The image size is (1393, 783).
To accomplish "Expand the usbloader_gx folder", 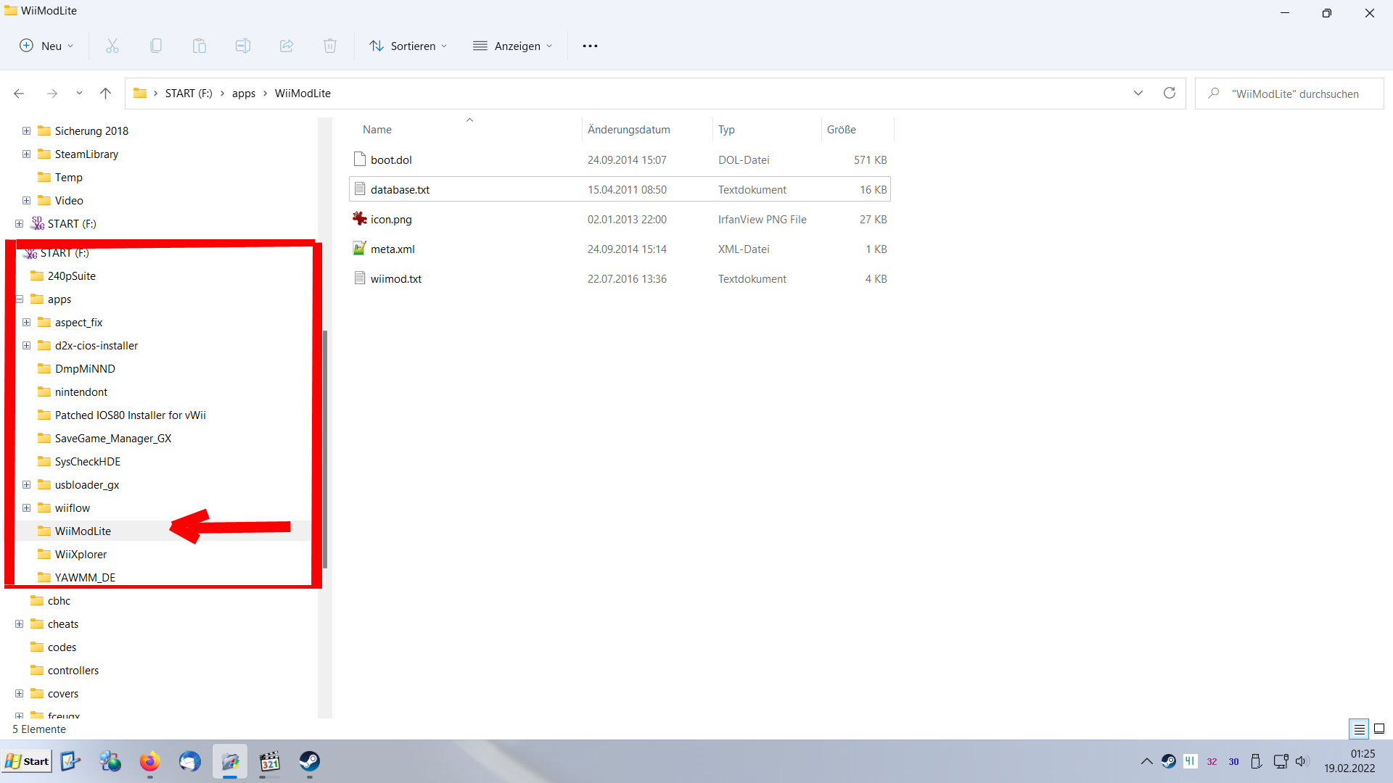I will click(x=26, y=485).
